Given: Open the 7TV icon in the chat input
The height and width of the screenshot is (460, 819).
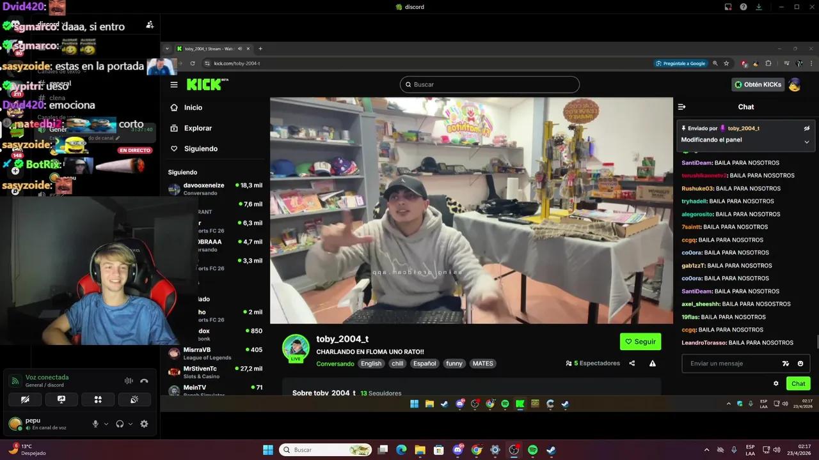Looking at the screenshot, I should click(787, 363).
